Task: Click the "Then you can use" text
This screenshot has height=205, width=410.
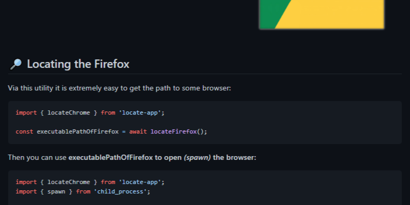Action: [37, 157]
